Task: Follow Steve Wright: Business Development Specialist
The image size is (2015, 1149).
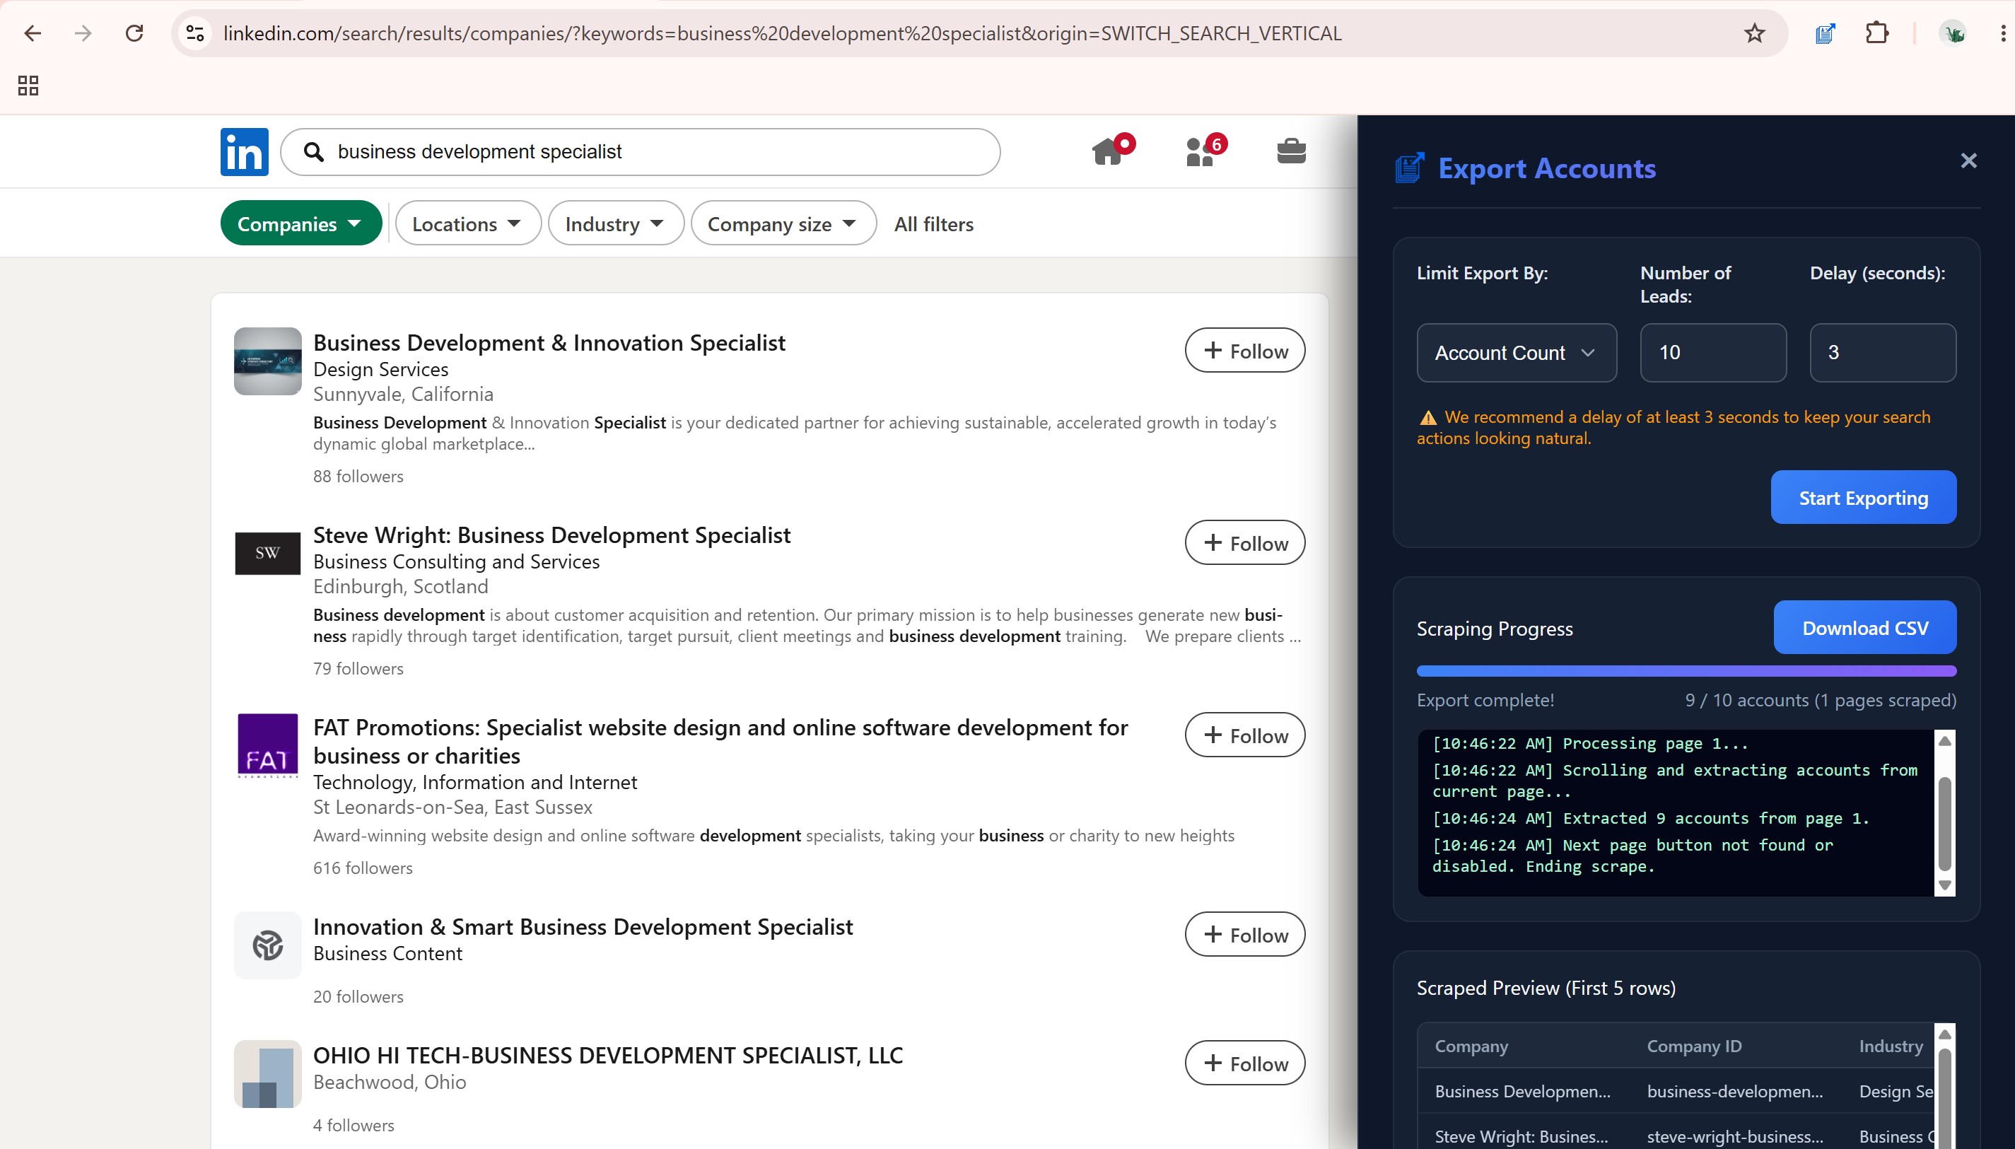Action: [1244, 543]
